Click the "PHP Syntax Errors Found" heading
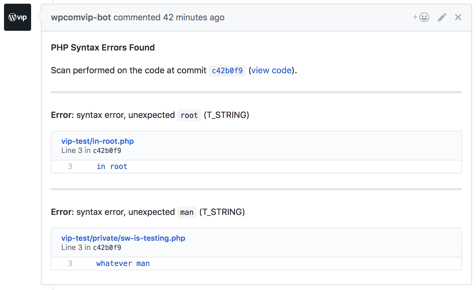The height and width of the screenshot is (290, 476). (x=103, y=48)
